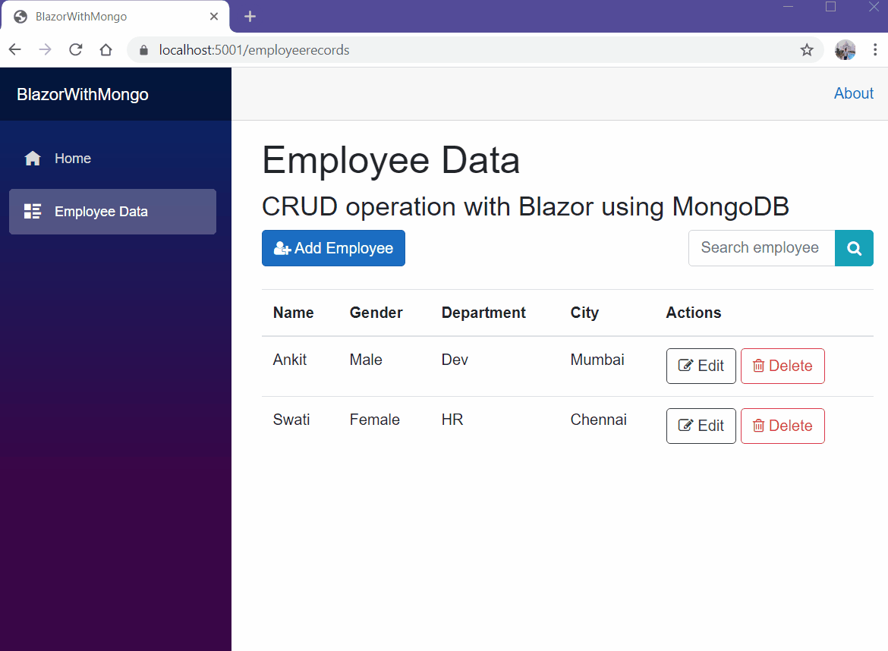This screenshot has height=651, width=888.
Task: Go back to the previous page
Action: click(x=15, y=50)
